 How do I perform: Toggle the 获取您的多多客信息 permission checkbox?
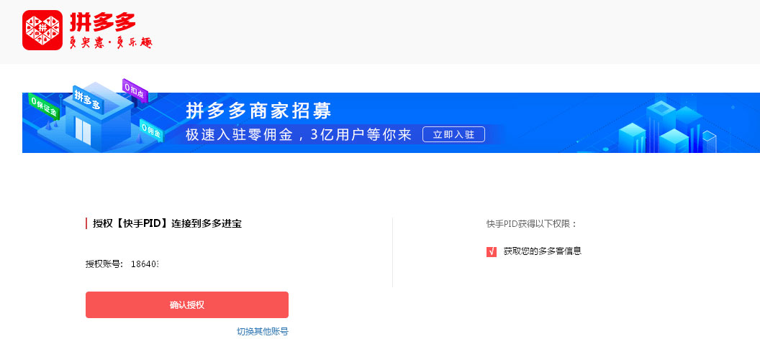click(492, 252)
